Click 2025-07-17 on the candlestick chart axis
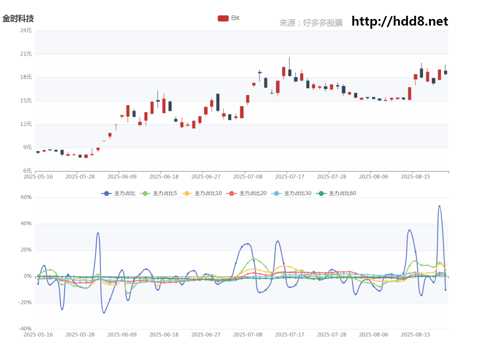This screenshot has width=479, height=364. [x=290, y=177]
